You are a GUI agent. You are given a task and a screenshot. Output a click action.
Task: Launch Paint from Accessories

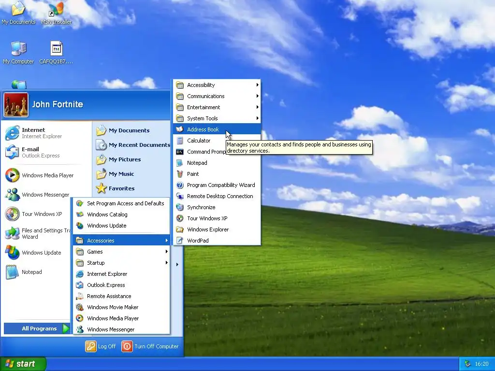(x=217, y=174)
